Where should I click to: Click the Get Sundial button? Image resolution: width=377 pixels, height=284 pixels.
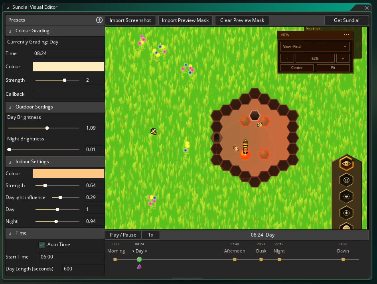(x=346, y=20)
